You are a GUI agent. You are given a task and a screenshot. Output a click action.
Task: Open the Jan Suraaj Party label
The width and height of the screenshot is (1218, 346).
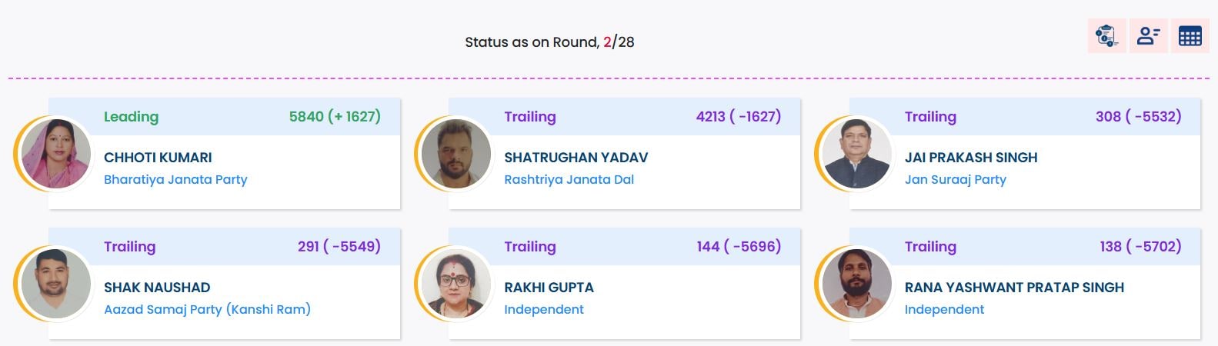955,180
